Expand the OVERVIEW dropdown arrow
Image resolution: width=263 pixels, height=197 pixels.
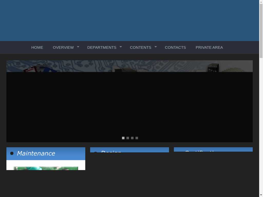[x=78, y=47]
